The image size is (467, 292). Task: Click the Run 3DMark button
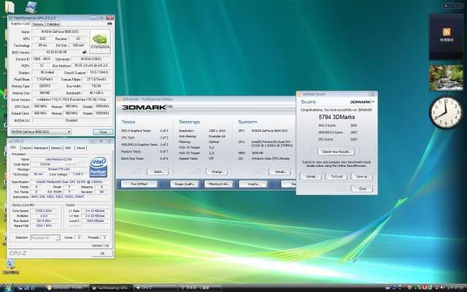(x=139, y=184)
